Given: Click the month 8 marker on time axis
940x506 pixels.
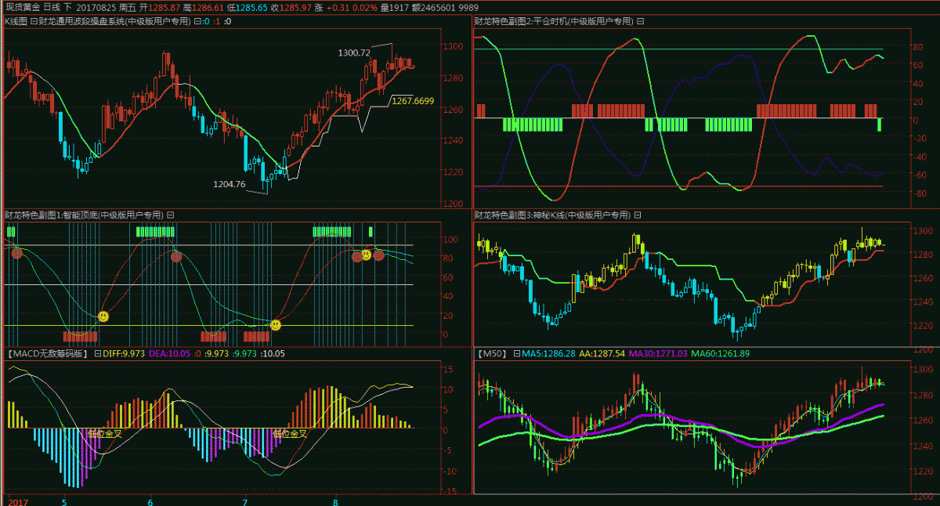Looking at the screenshot, I should pos(335,501).
